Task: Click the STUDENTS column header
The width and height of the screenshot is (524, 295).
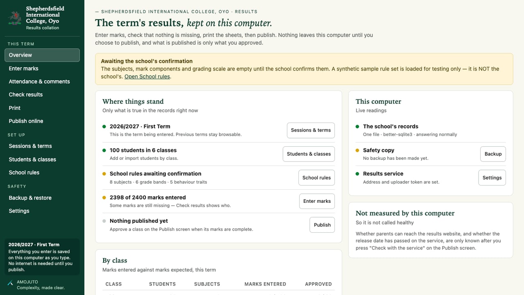Action: [x=163, y=284]
